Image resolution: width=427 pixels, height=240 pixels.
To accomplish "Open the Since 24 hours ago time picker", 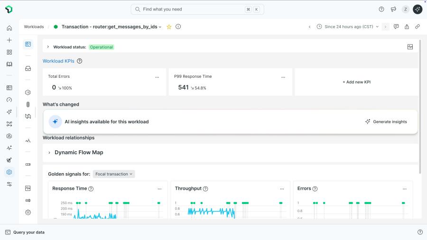I will coord(347,27).
